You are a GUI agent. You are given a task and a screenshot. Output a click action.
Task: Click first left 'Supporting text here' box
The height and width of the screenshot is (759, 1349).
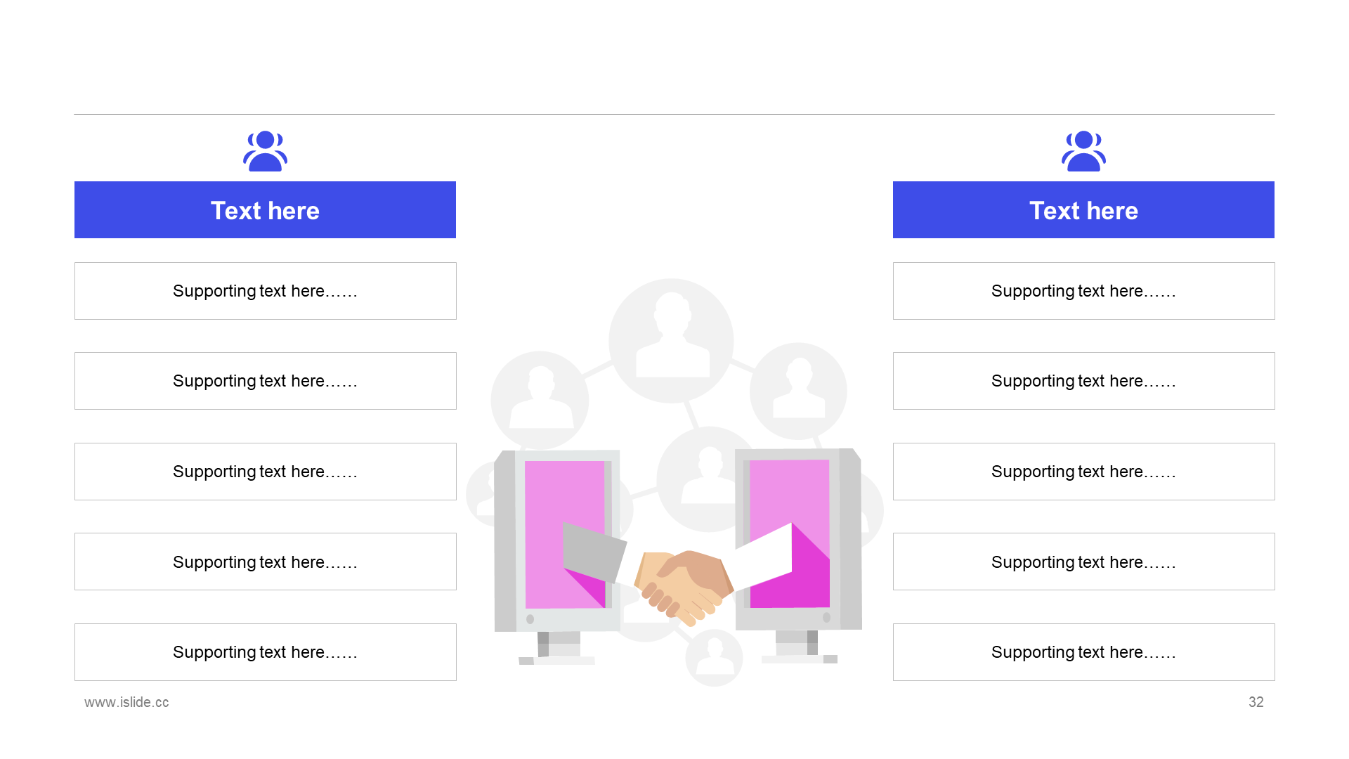[x=266, y=291]
